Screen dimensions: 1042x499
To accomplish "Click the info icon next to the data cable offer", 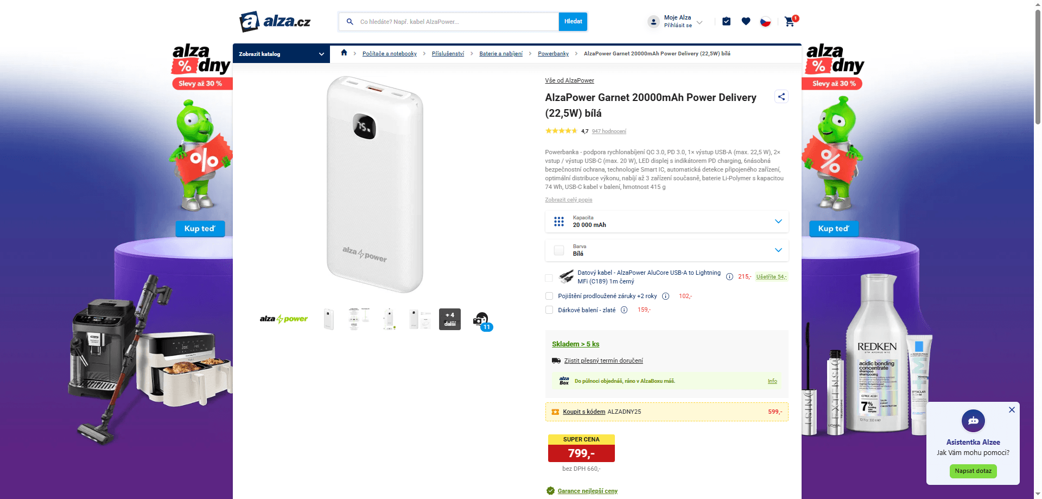I will [729, 276].
